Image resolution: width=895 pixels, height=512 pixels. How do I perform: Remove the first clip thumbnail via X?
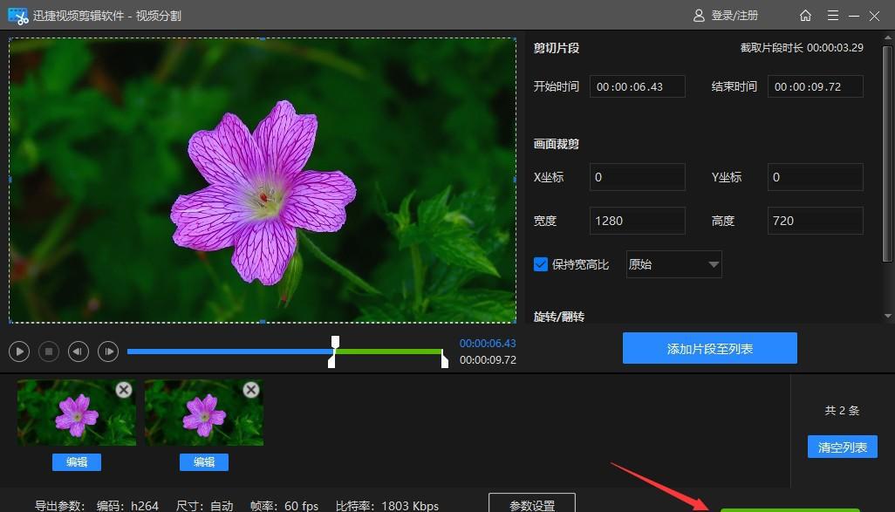(x=124, y=390)
